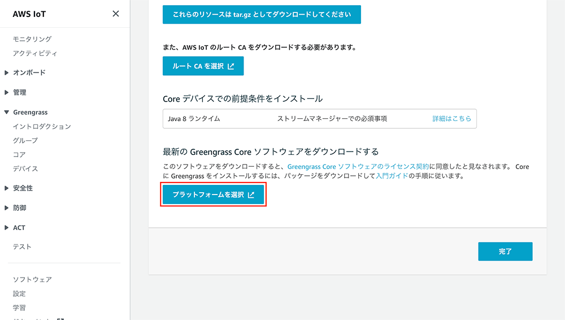Collapse the Greengrass section
This screenshot has height=320, width=565.
tap(29, 113)
